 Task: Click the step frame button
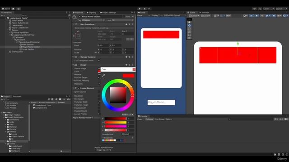[x=149, y=9]
